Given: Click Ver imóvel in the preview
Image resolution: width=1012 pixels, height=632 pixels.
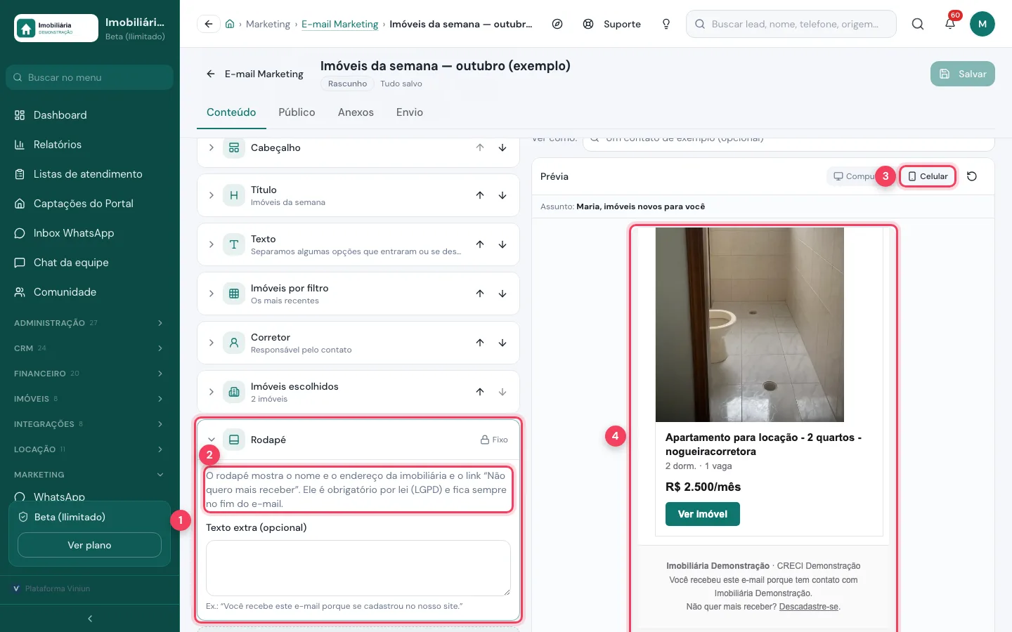Looking at the screenshot, I should tap(703, 514).
